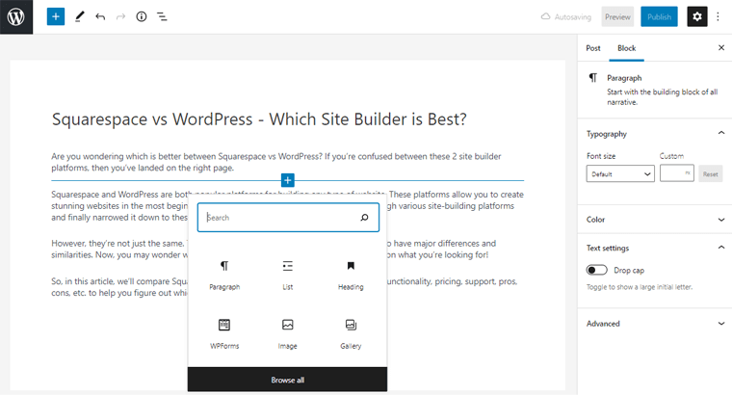Click the Redo arrow icon

tap(121, 16)
